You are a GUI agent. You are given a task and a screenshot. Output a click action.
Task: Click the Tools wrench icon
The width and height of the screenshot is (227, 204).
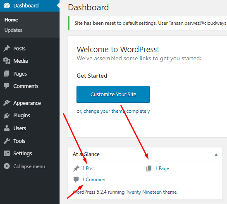(7, 141)
